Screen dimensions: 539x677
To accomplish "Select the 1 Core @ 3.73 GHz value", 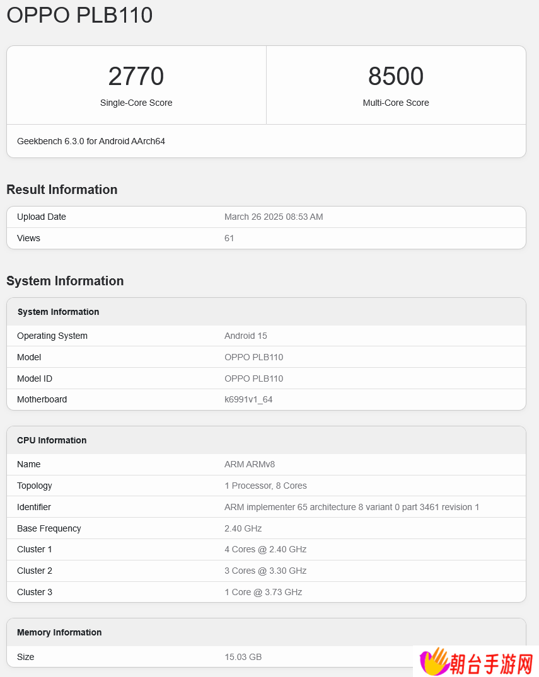I will click(x=264, y=592).
